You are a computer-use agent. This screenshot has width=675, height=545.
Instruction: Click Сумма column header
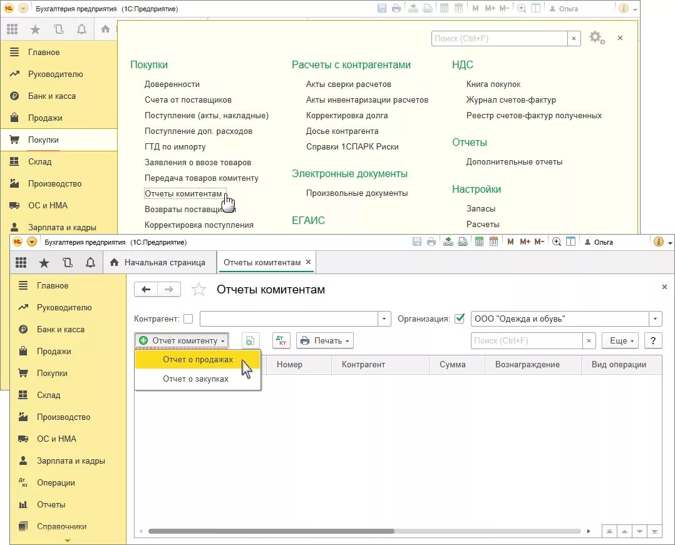click(457, 364)
